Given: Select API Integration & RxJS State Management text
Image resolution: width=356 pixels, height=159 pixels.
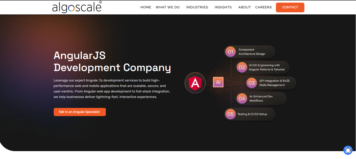Looking at the screenshot, I should pos(274,83).
